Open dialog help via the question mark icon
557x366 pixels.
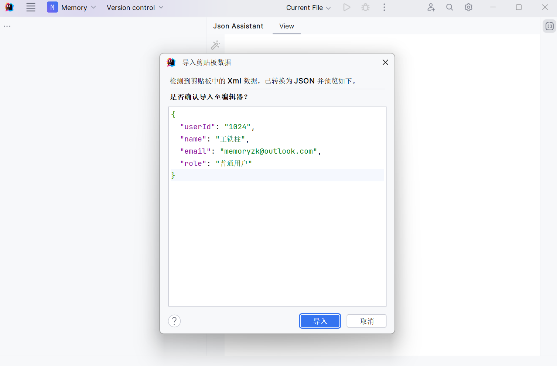pyautogui.click(x=174, y=321)
